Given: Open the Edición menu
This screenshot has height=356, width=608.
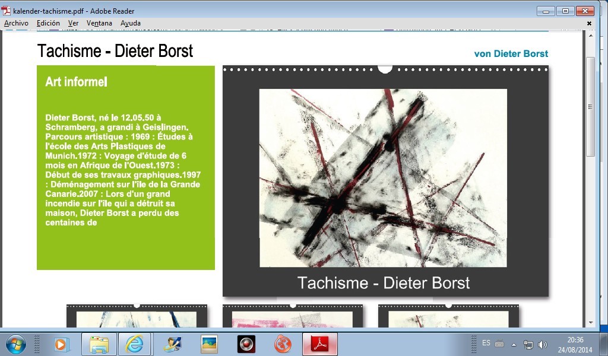Looking at the screenshot, I should [48, 23].
